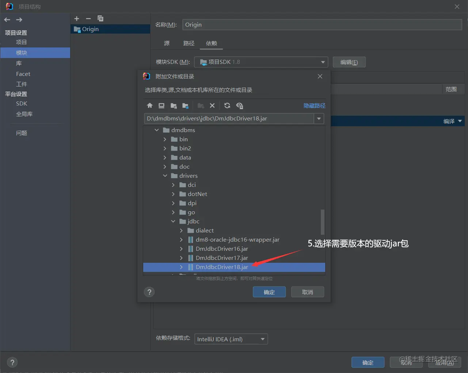Image resolution: width=468 pixels, height=373 pixels.
Task: Cancel the attach files dialog with 取消
Action: (308, 292)
